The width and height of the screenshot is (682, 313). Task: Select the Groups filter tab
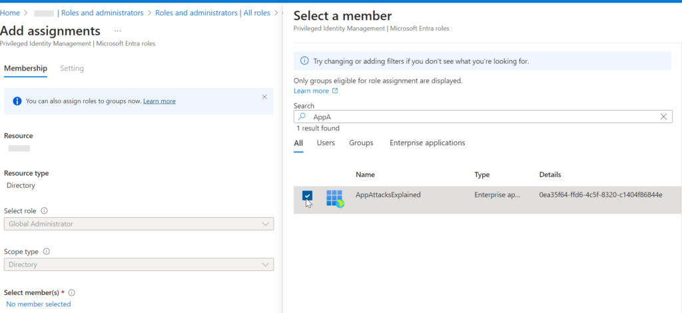361,143
